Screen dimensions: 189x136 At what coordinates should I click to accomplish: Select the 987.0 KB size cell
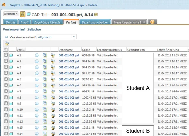[87, 79]
